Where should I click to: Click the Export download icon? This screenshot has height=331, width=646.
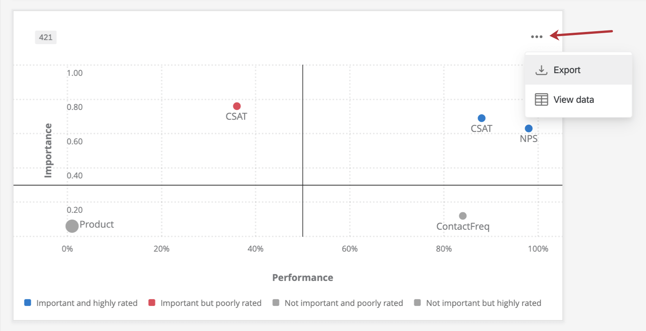(541, 70)
